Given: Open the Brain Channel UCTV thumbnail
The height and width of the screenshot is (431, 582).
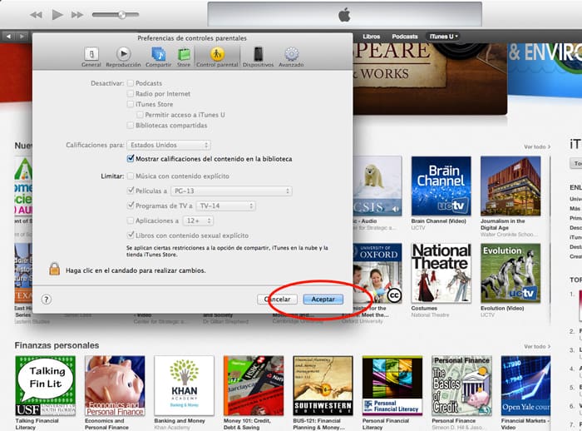Looking at the screenshot, I should point(441,186).
